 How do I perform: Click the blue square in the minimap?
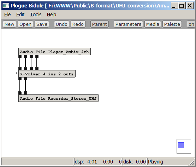pos(181,145)
